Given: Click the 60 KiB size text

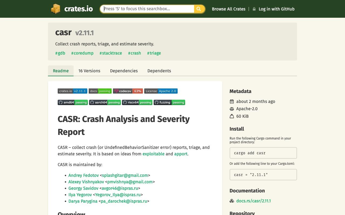Looking at the screenshot, I should click(242, 116).
